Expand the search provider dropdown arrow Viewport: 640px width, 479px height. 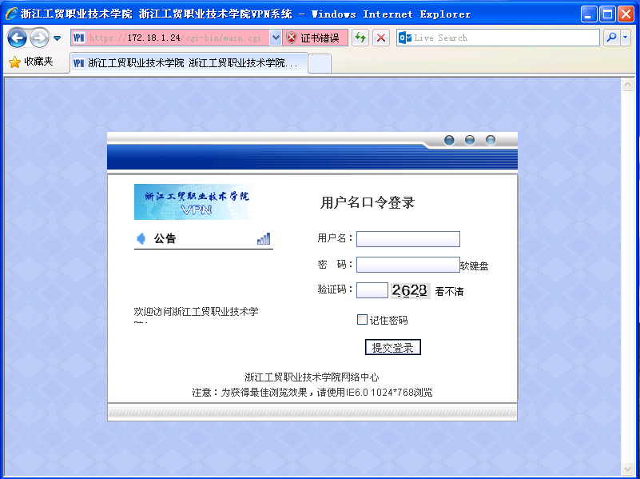click(626, 38)
